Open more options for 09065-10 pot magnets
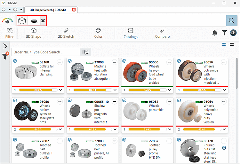The image size is (240, 164). (x=115, y=102)
